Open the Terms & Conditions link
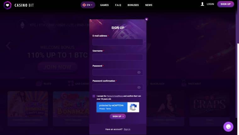 pyautogui.click(x=115, y=96)
